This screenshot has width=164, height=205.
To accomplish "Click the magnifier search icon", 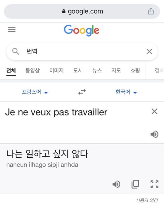I will pyautogui.click(x=15, y=51).
